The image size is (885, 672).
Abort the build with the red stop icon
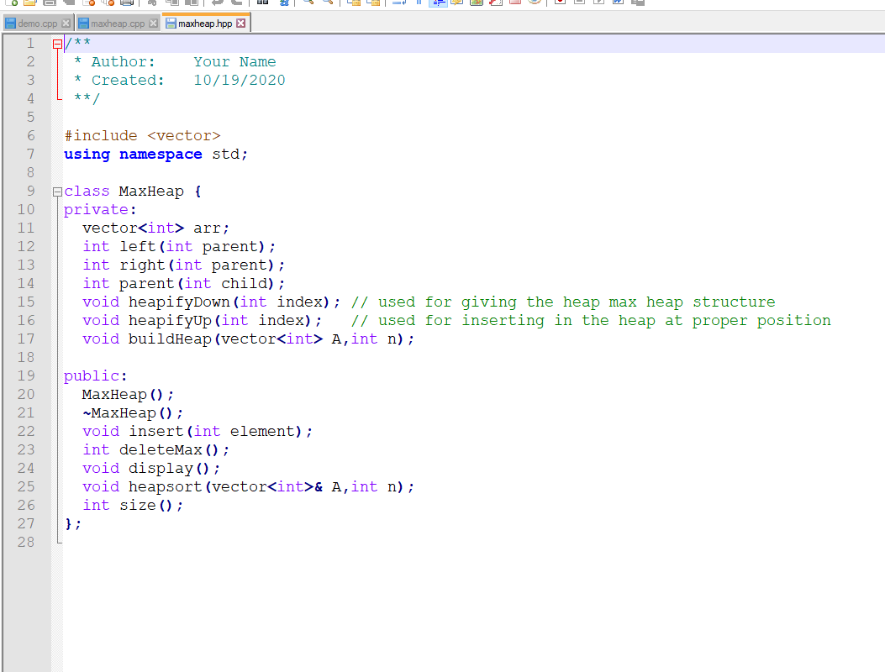515,3
